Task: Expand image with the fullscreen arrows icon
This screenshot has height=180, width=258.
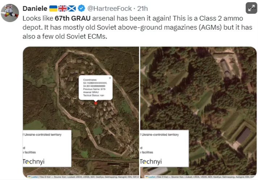Action: click(x=251, y=8)
